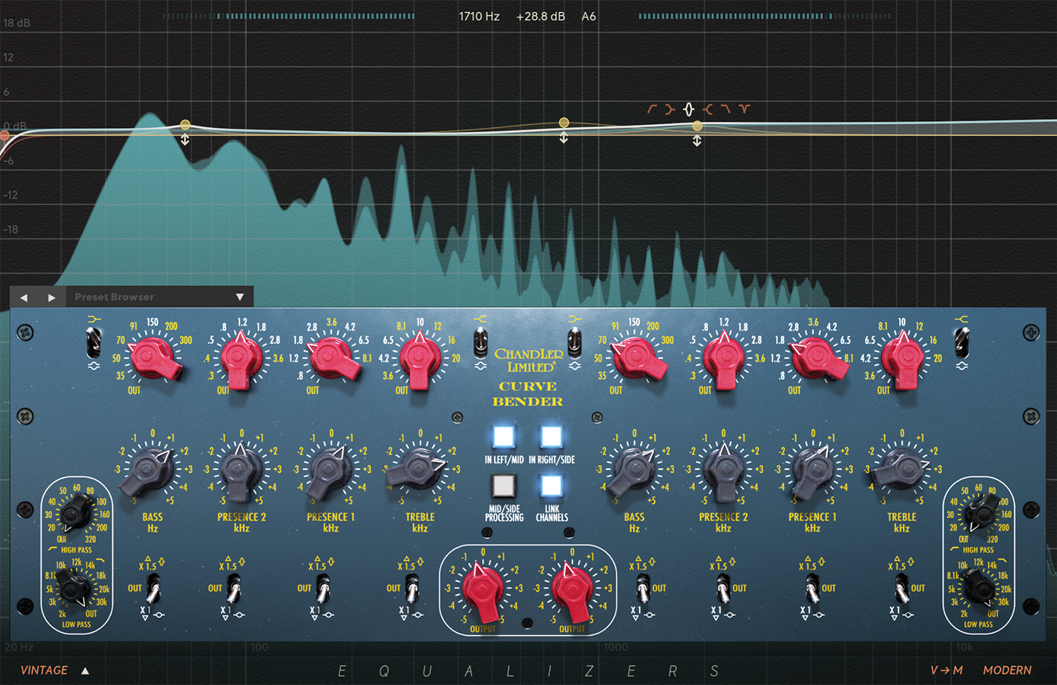The height and width of the screenshot is (685, 1057).
Task: Select the high-pass filter node at 0 dB
Action: [4, 135]
